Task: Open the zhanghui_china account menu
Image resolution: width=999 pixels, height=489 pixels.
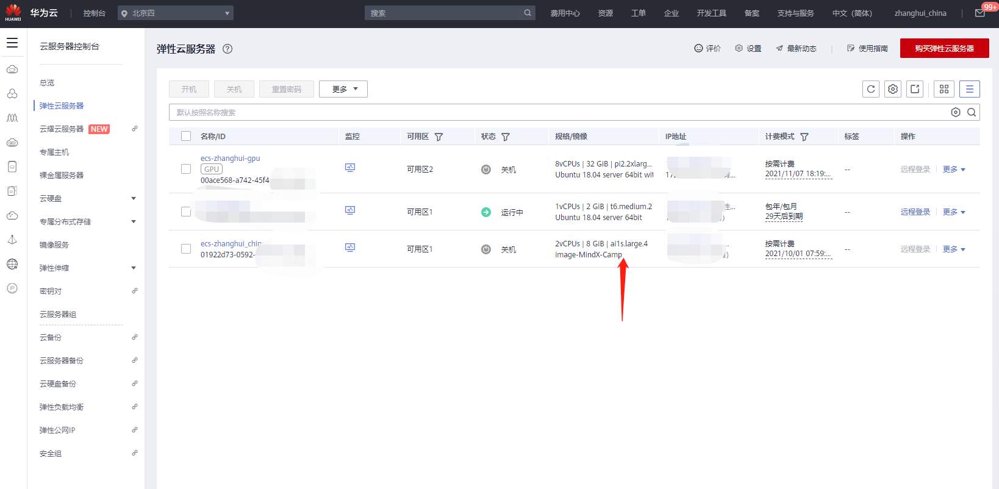Action: (x=920, y=13)
